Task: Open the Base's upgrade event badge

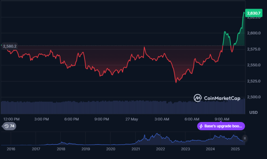Action: [221, 126]
